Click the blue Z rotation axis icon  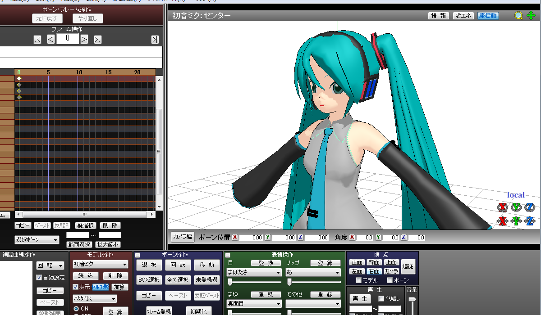coord(529,207)
